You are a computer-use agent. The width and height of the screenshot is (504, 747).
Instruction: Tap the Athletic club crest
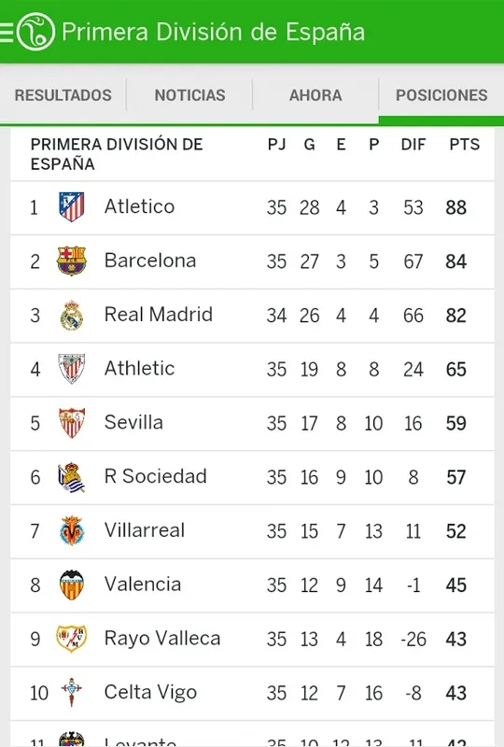tap(72, 369)
